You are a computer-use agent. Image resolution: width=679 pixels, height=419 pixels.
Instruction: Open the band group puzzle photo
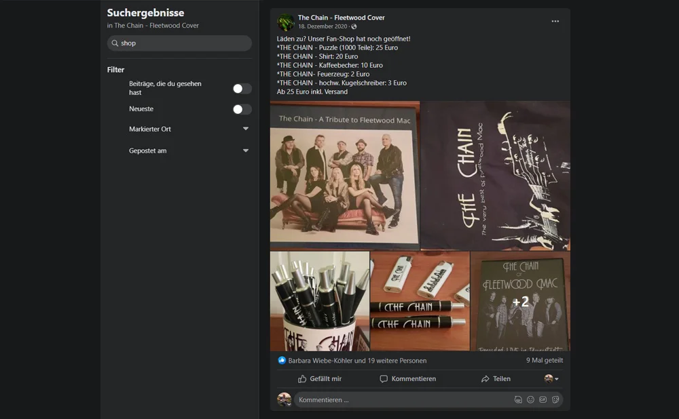[345, 176]
